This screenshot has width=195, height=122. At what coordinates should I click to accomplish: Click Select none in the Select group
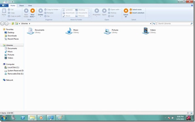135,9
